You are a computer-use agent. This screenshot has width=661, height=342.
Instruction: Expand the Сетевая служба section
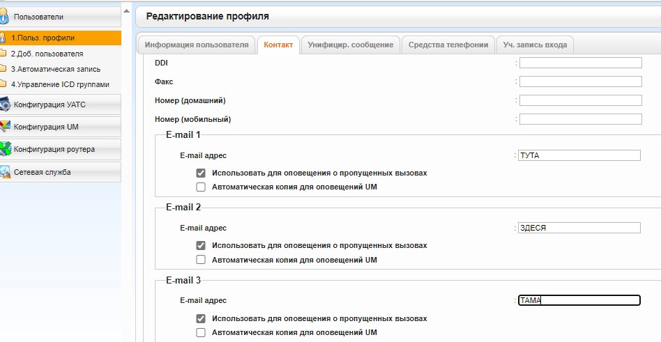(x=60, y=172)
